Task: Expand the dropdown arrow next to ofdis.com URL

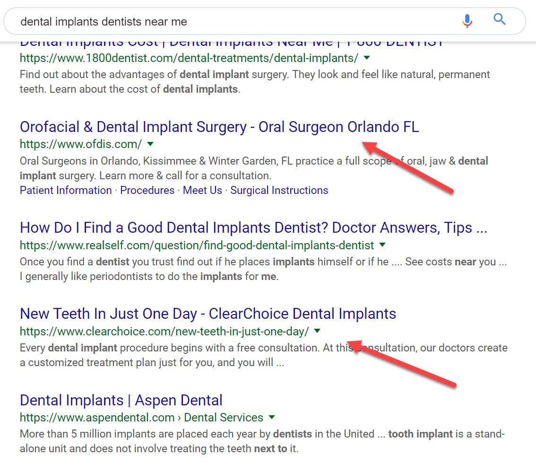Action: click(150, 144)
